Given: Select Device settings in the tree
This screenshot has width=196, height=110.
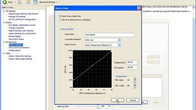Looking at the screenshot, I should 16,45.
